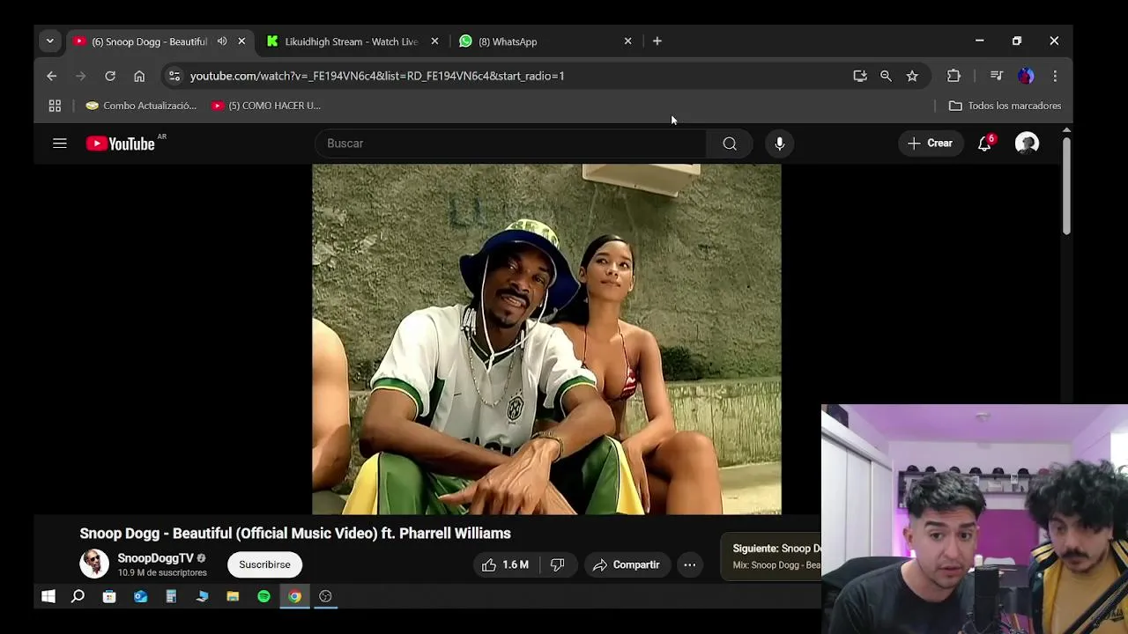Open Microsoft Store from taskbar
This screenshot has height=634, width=1128.
coord(109,596)
